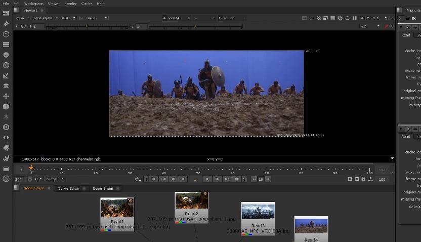
Task: Skip back by 10 frames button
Action: click(x=254, y=179)
